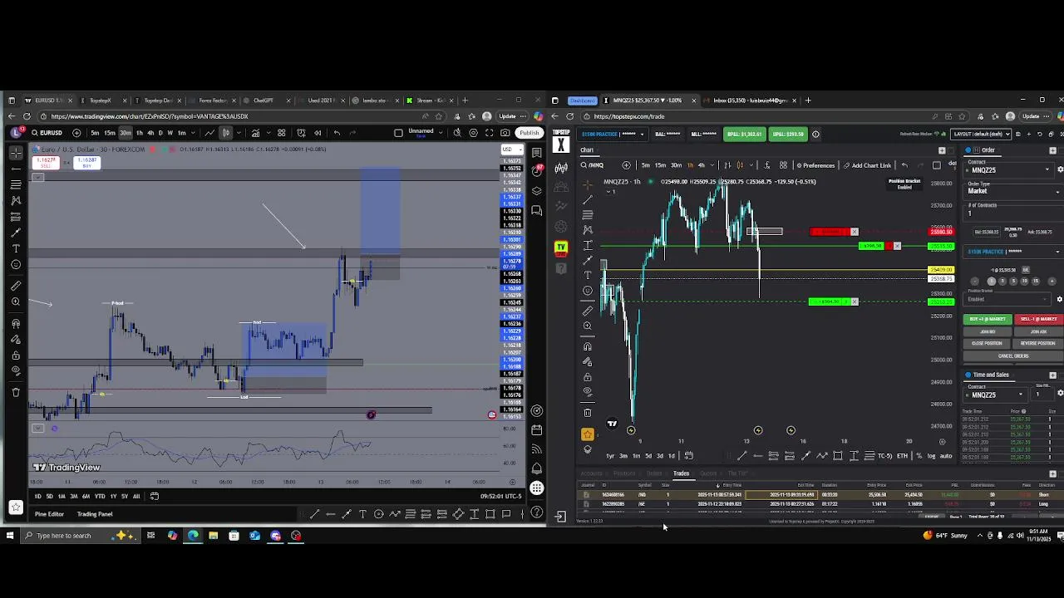1064x598 pixels.
Task: Select the 15m timeframe in TradingView
Action: [x=109, y=133]
